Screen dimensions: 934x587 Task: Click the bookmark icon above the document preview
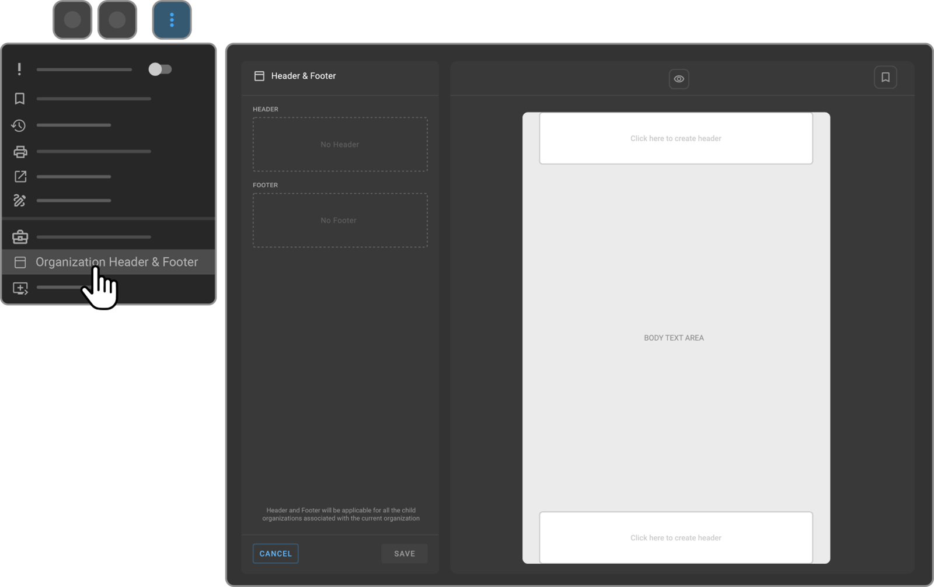(885, 77)
